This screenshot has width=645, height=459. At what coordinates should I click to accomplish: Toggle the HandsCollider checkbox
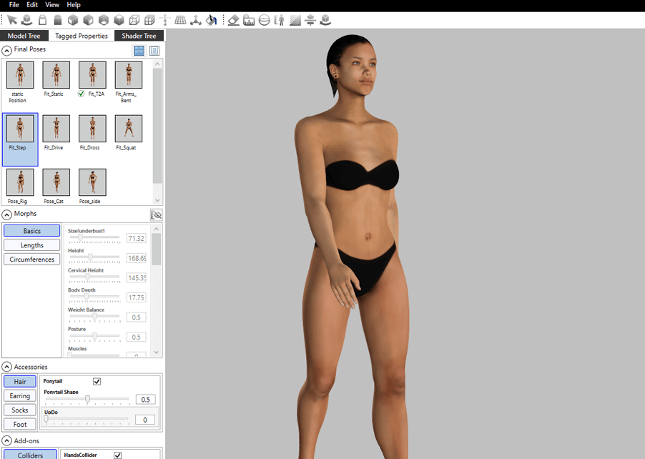pos(118,455)
